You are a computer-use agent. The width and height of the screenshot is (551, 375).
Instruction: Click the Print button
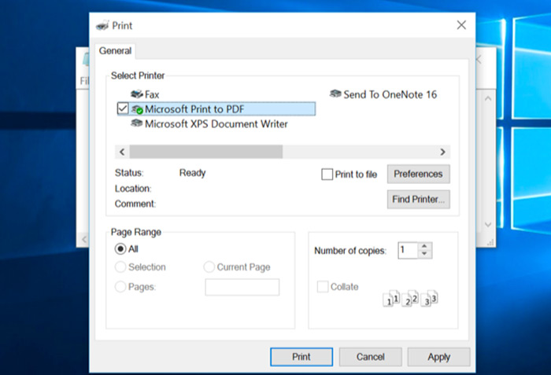coord(301,357)
